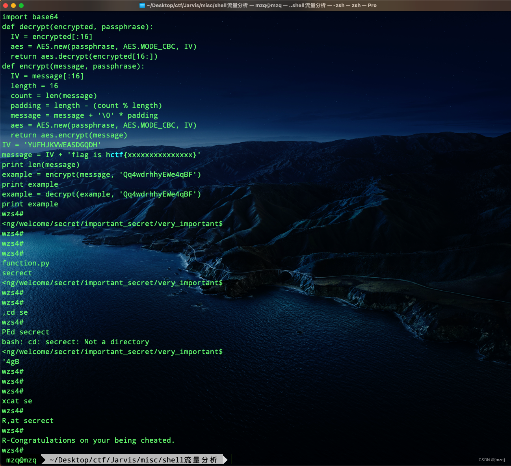This screenshot has height=466, width=511.
Task: Select the line import base64
Action: click(x=30, y=17)
